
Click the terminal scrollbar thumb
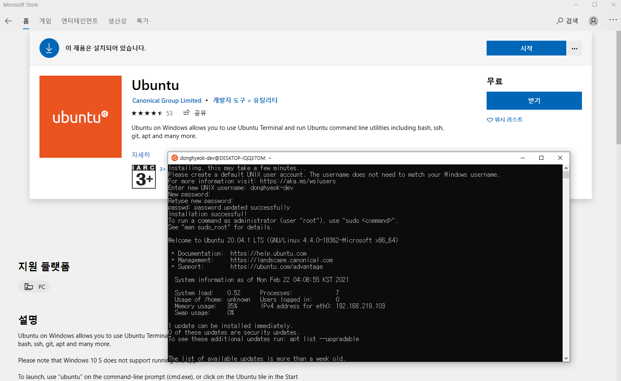(566, 175)
